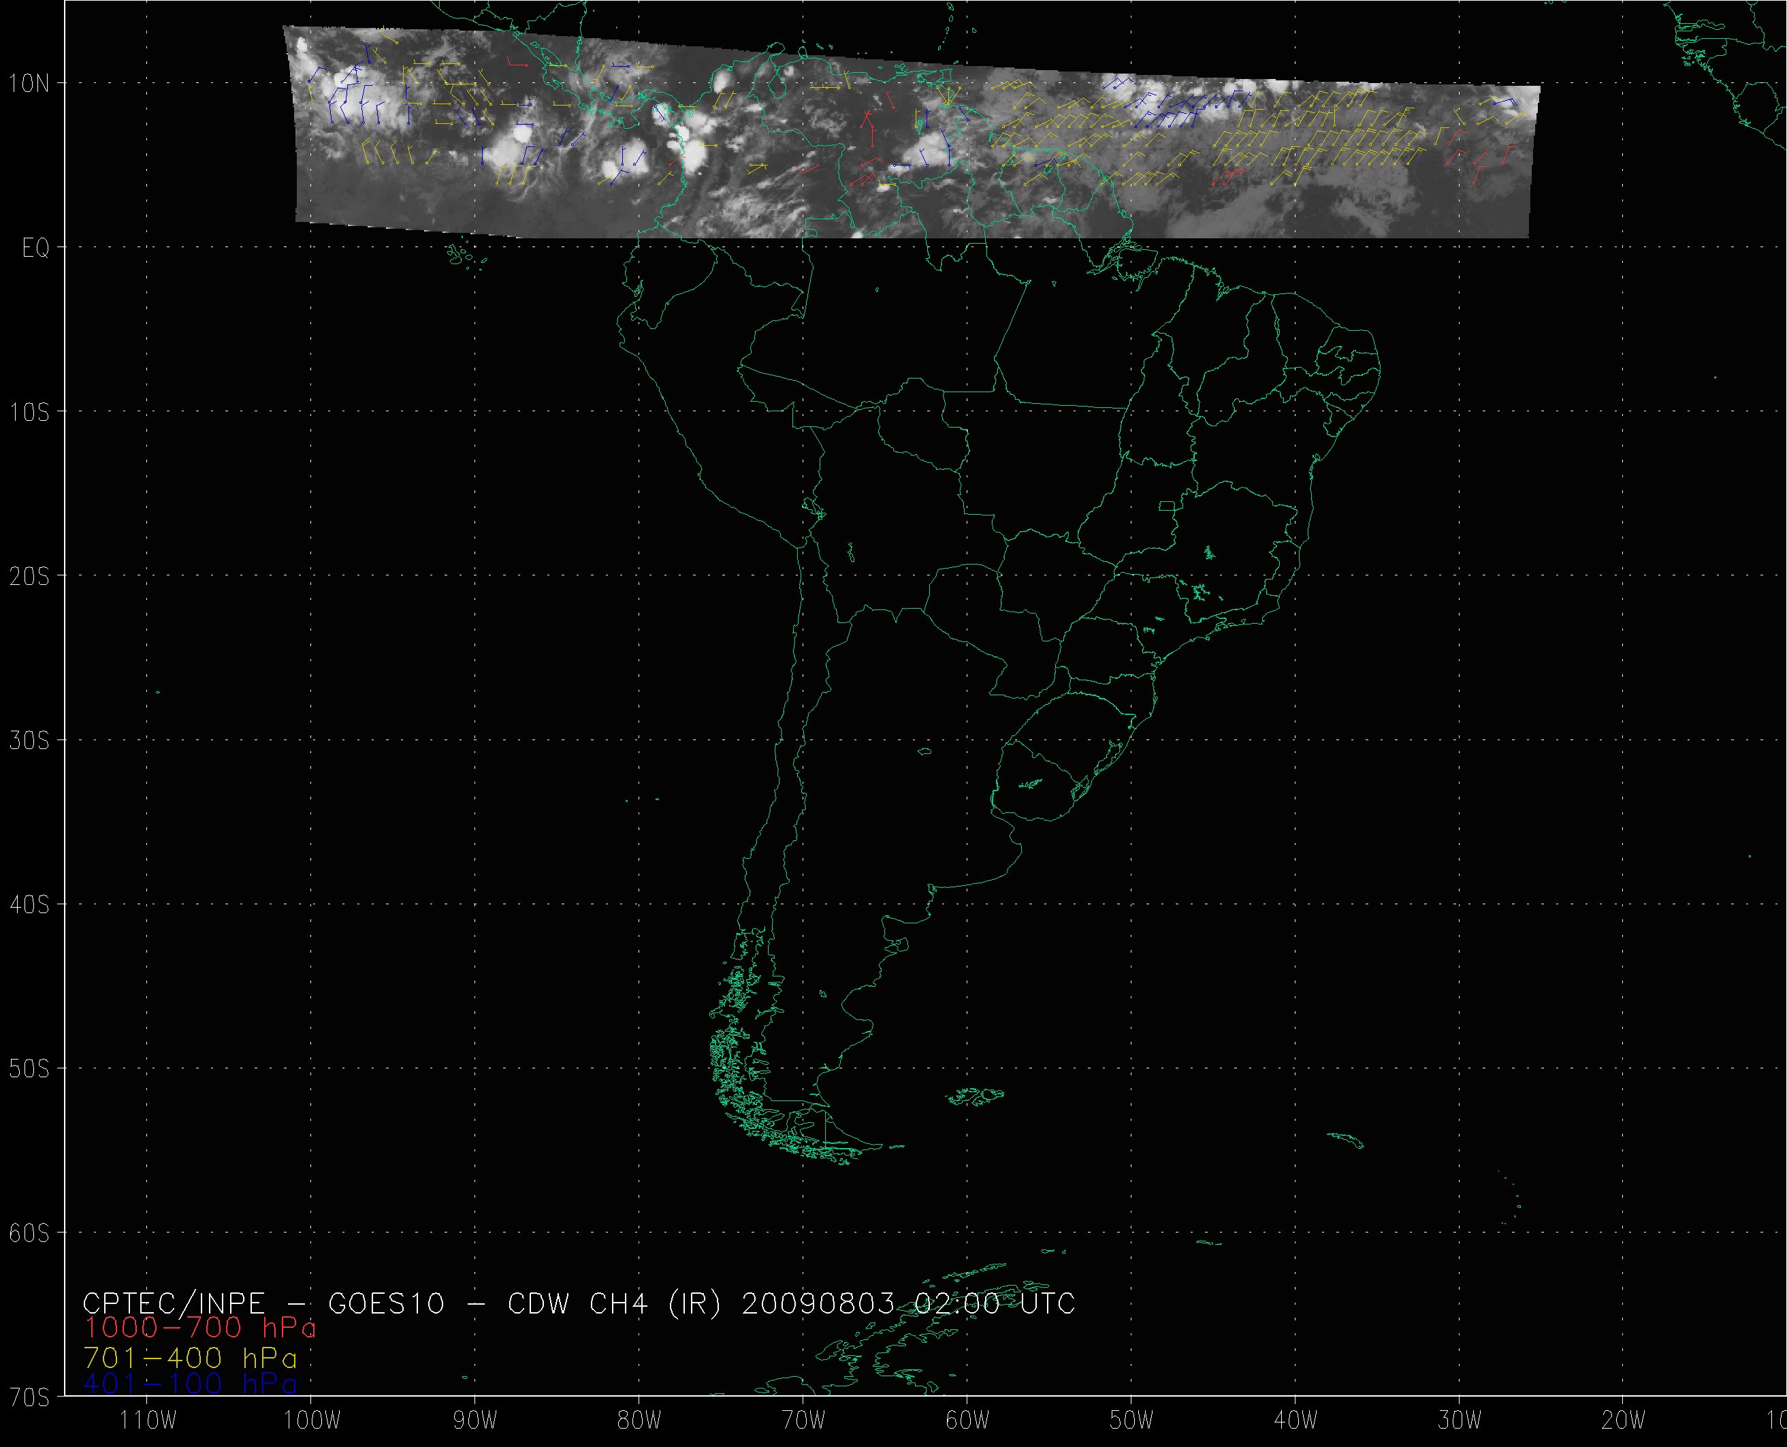1787x1447 pixels.
Task: Click the blue 401-100 hPa legend entry
Action: 190,1385
